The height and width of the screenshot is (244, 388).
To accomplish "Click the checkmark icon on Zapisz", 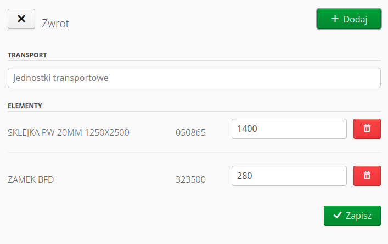I will [x=336, y=216].
